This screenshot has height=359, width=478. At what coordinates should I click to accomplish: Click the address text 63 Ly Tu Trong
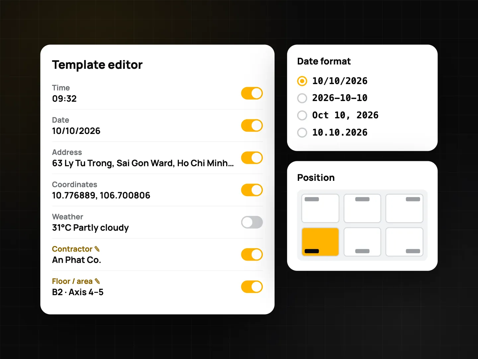point(83,163)
